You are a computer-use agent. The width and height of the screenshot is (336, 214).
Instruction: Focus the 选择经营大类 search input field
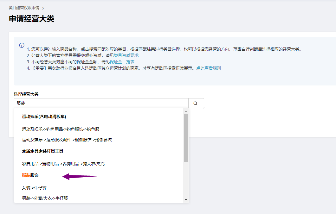pyautogui.click(x=101, y=103)
